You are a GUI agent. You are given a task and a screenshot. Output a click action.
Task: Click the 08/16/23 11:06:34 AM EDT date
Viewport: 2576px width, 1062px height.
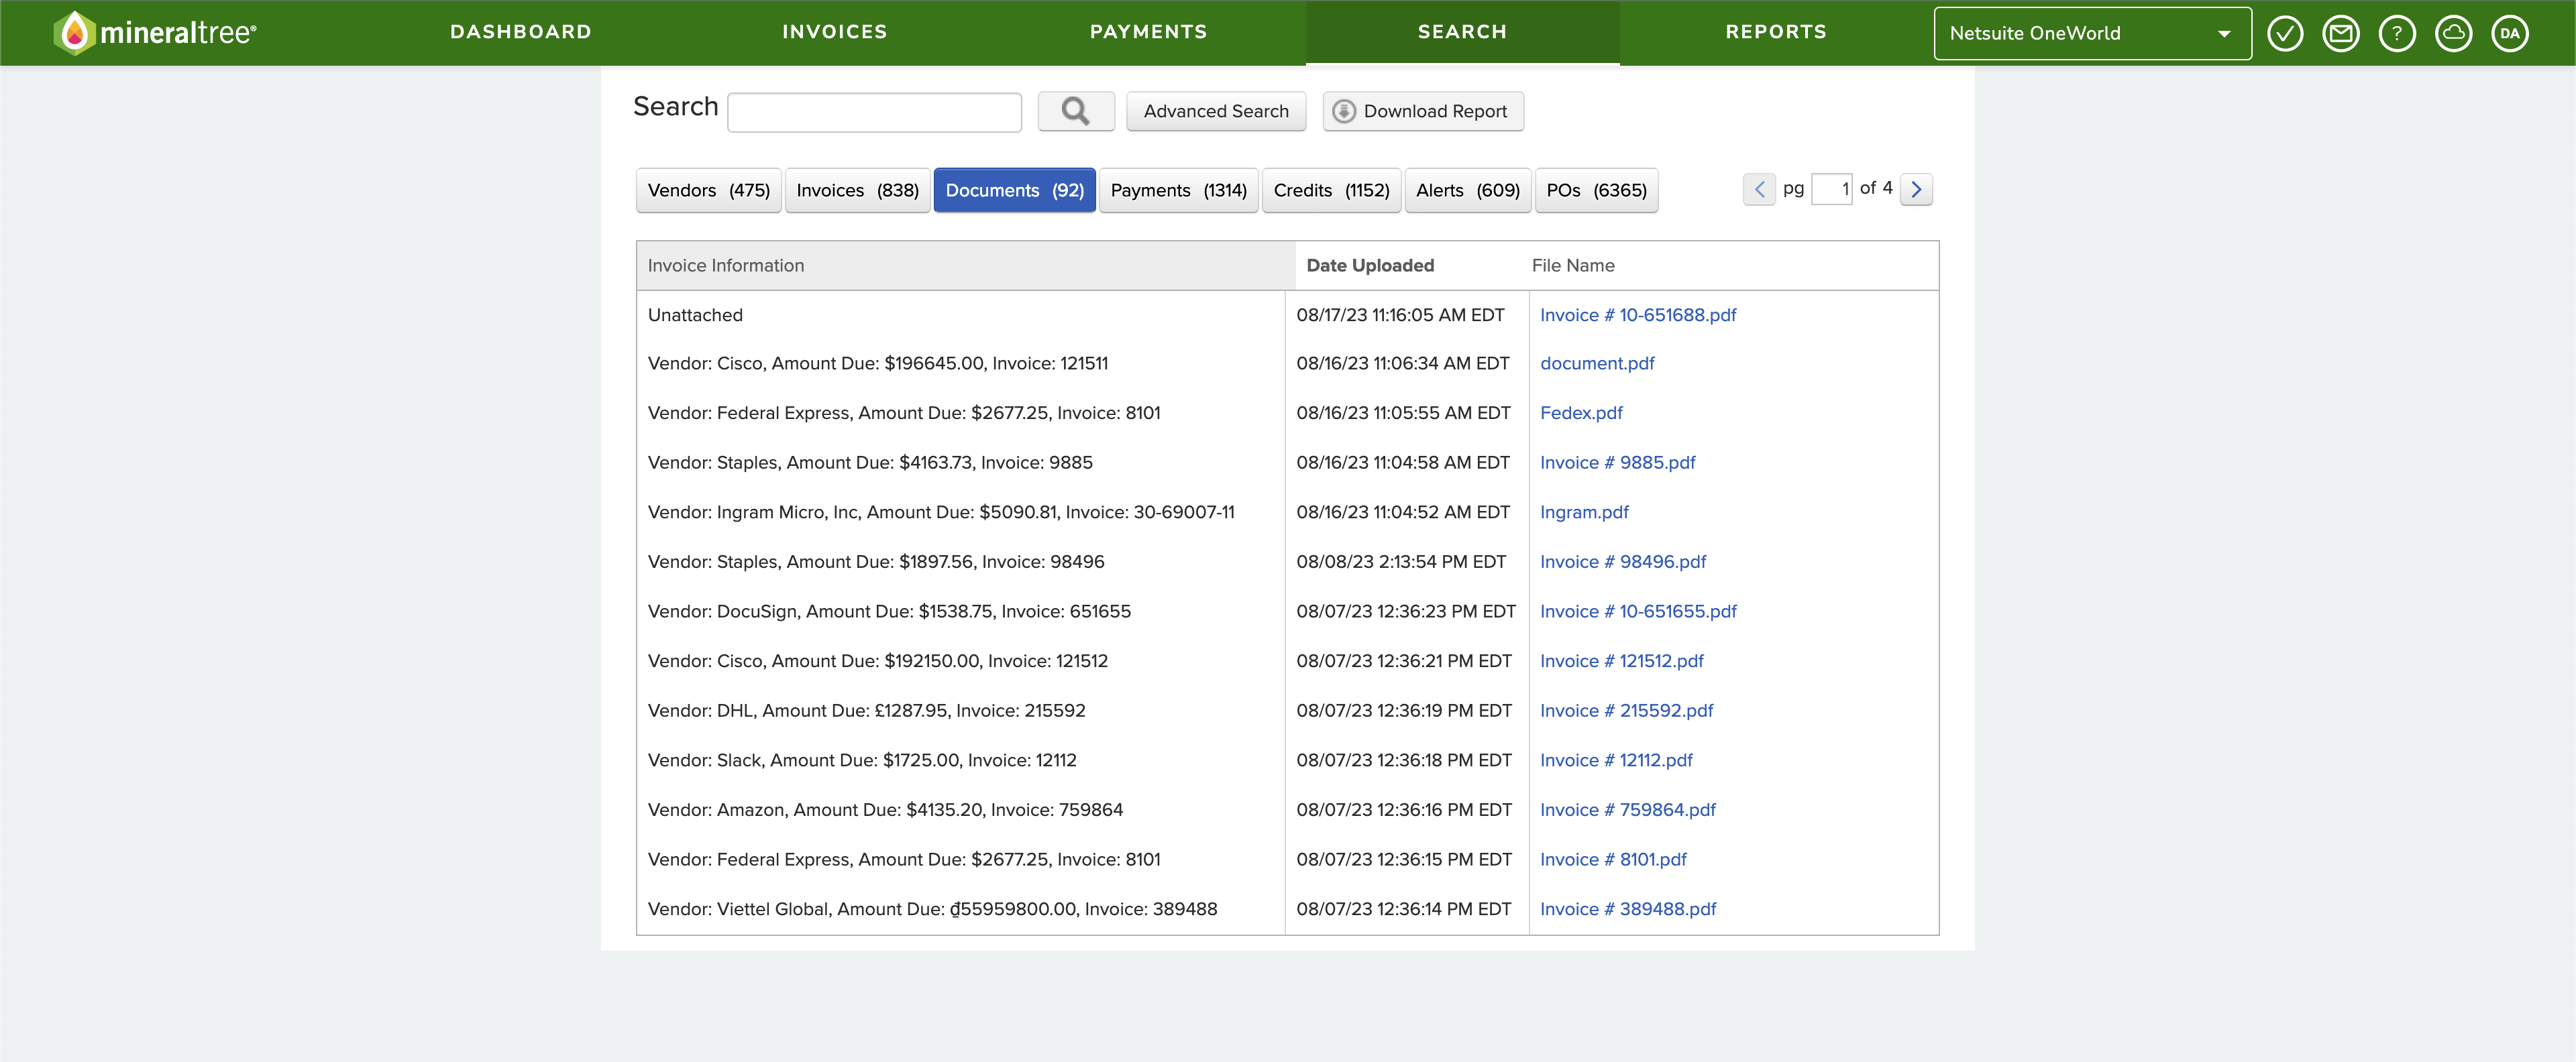coord(1403,363)
